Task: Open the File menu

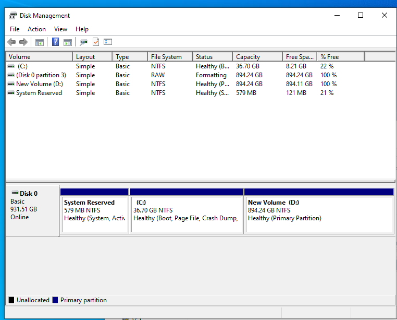Action: [15, 29]
